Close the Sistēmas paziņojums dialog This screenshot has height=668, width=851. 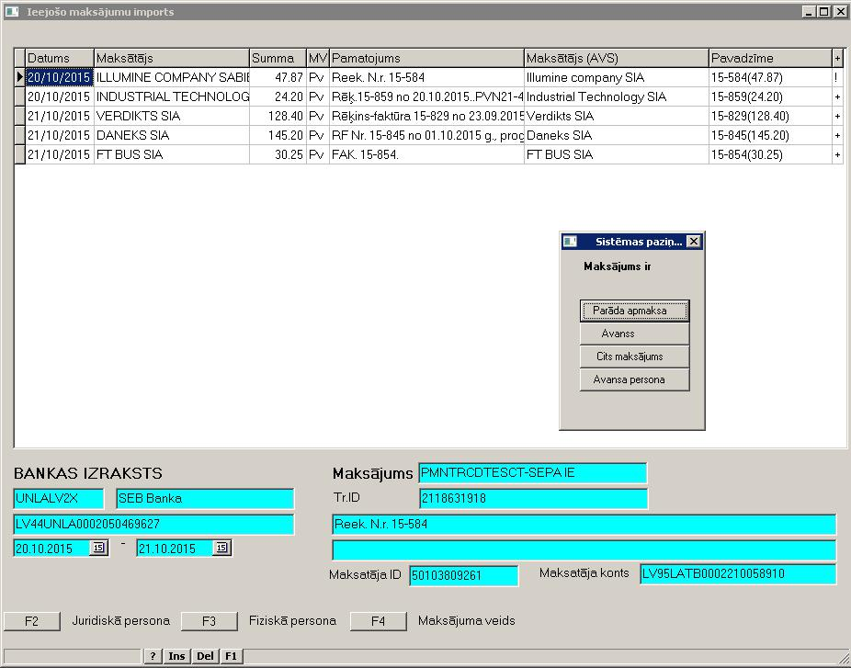[x=694, y=242]
